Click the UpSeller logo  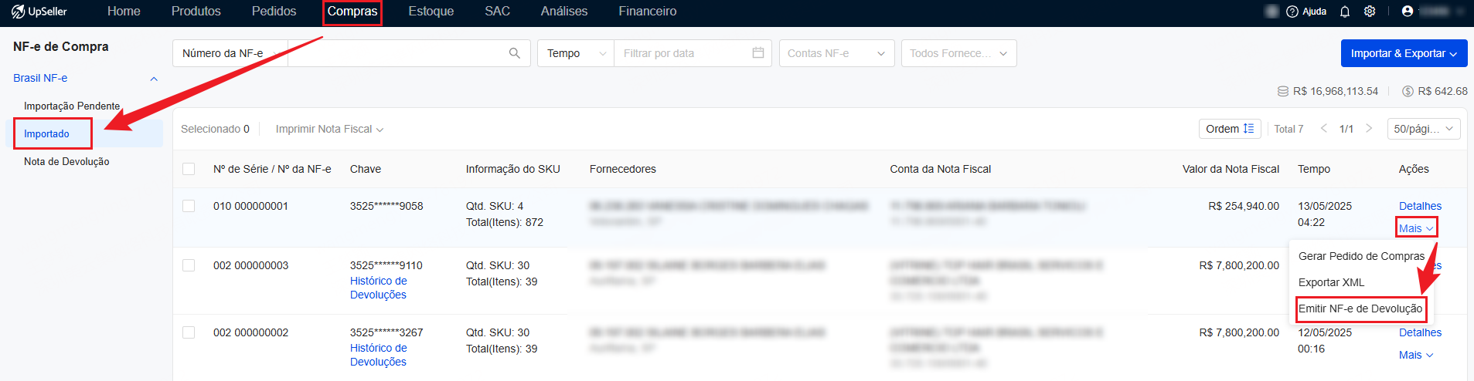tap(39, 12)
